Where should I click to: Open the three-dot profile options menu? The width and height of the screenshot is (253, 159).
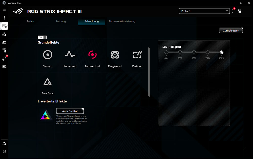click(232, 11)
